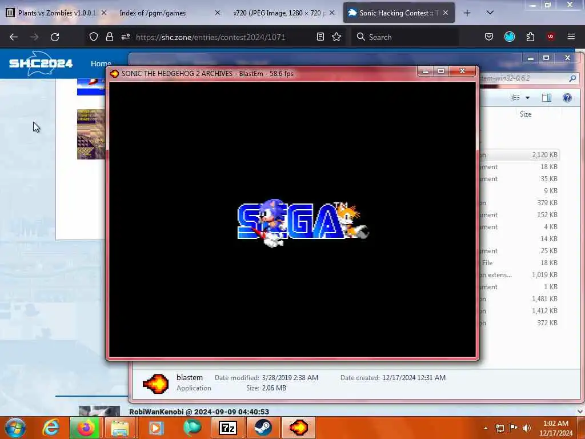Go back with the Firefox back arrow
Screen dimensions: 585x439
[x=14, y=37]
